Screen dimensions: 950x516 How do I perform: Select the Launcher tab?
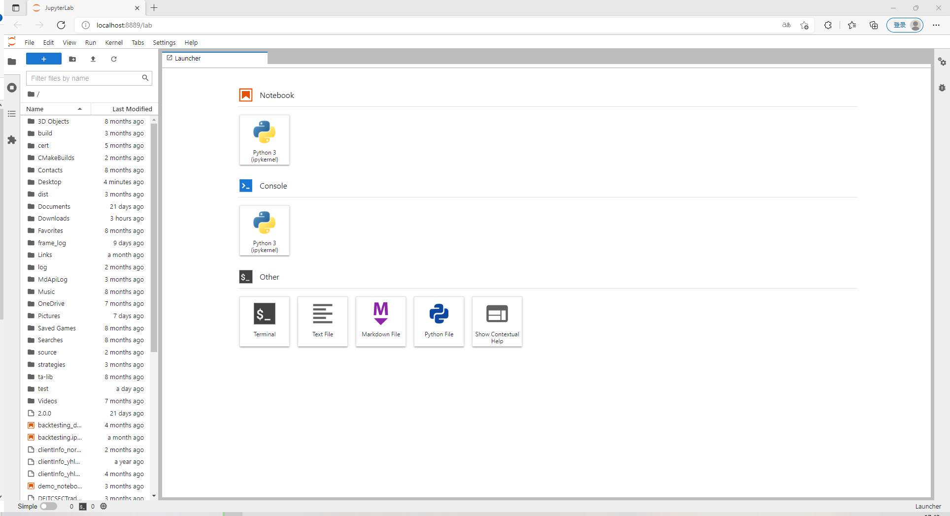[x=215, y=58]
